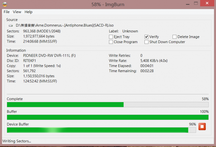Image resolution: width=216 pixels, height=147 pixels.
Task: Click the Complete progress bar
Action: [108, 105]
